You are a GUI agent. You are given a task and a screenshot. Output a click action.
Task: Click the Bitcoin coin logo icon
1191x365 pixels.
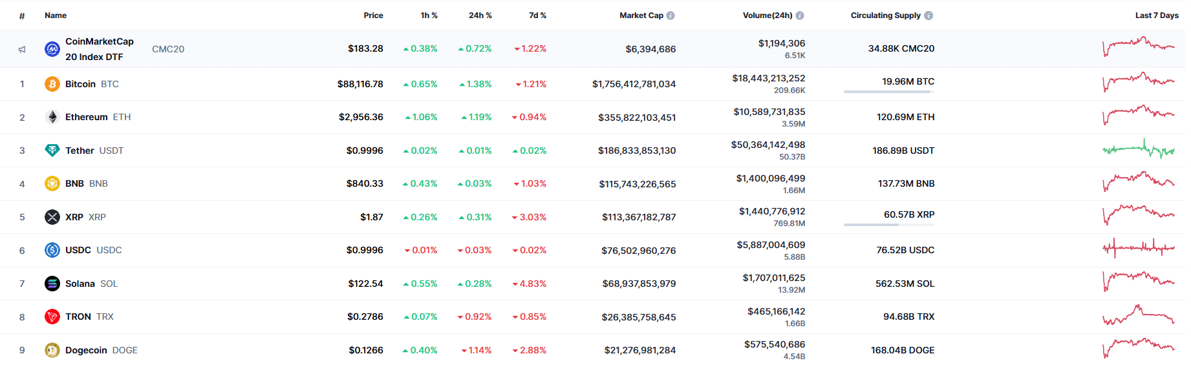[52, 84]
